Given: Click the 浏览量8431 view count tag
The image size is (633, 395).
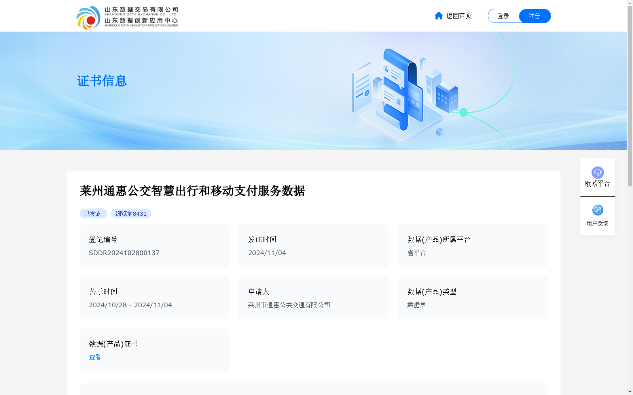Looking at the screenshot, I should click(x=131, y=213).
